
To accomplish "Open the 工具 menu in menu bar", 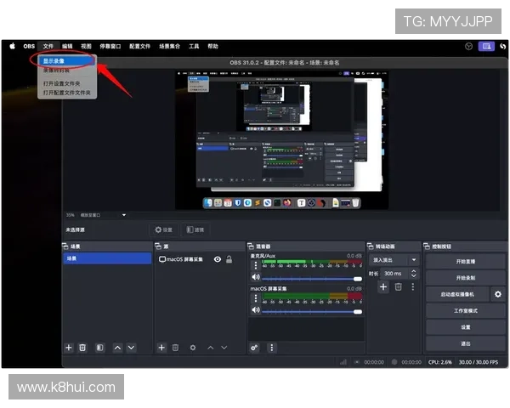I will pyautogui.click(x=194, y=46).
